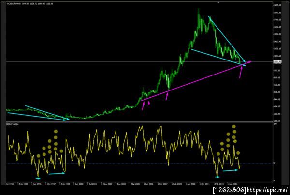
Task: Click the 100 level label on RSI scale
Action: 275,124
